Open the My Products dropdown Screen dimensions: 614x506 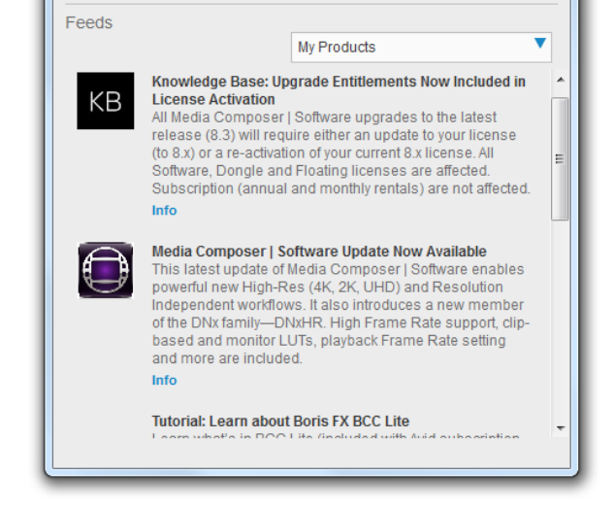420,47
